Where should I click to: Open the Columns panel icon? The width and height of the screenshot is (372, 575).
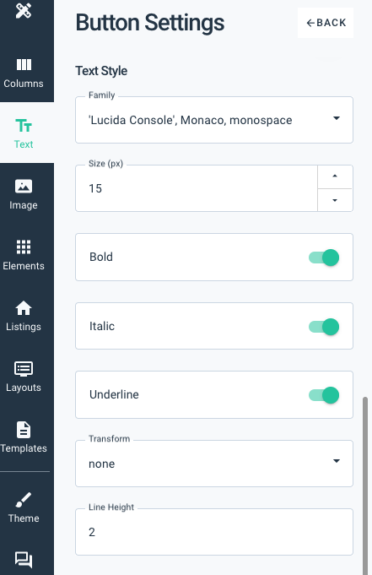(x=24, y=65)
